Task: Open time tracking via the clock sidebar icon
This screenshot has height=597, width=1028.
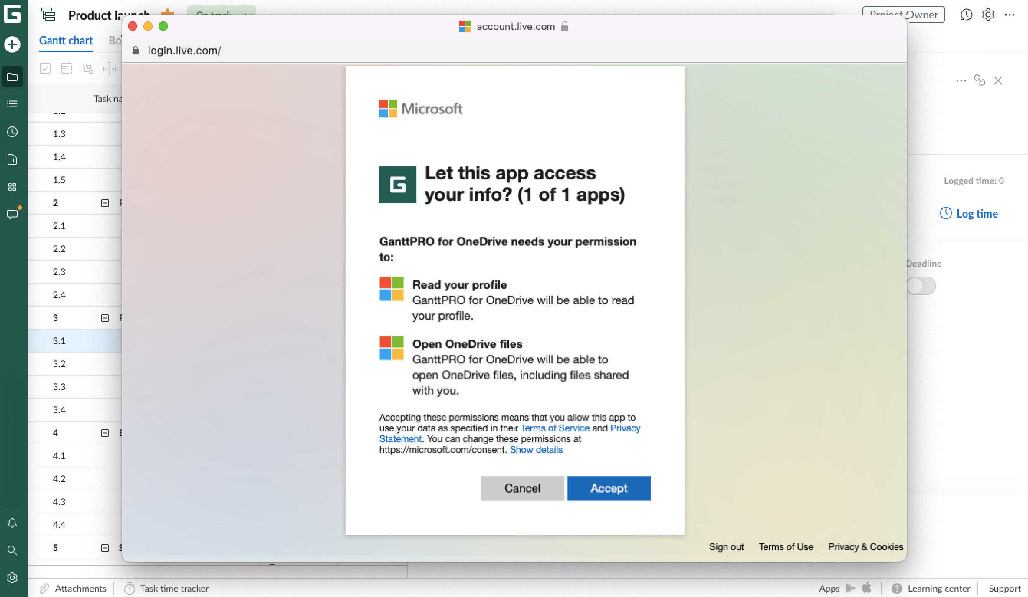Action: (x=12, y=132)
